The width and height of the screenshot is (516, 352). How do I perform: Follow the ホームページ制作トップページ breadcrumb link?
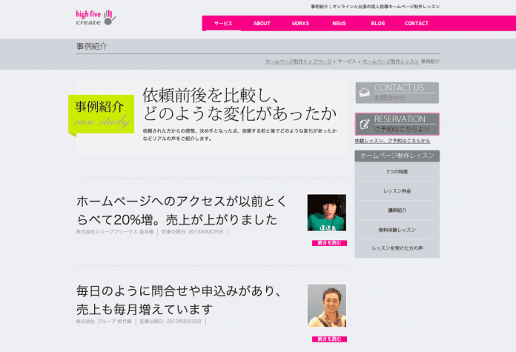(x=298, y=62)
